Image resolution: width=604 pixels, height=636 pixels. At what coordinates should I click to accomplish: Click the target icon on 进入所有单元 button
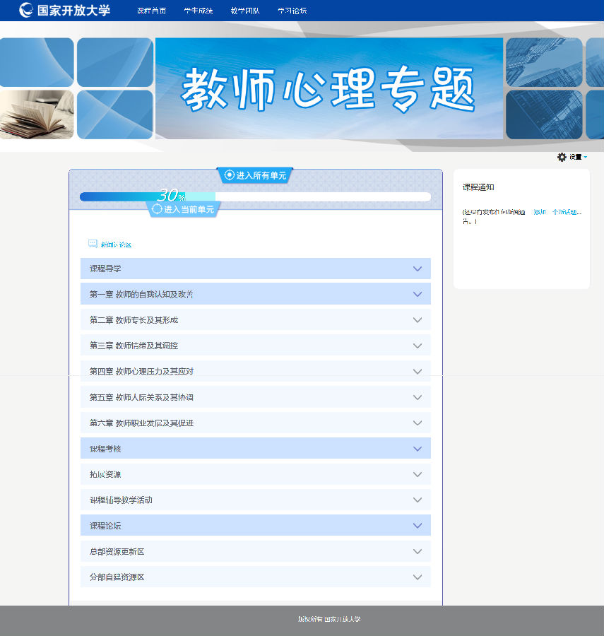point(228,176)
